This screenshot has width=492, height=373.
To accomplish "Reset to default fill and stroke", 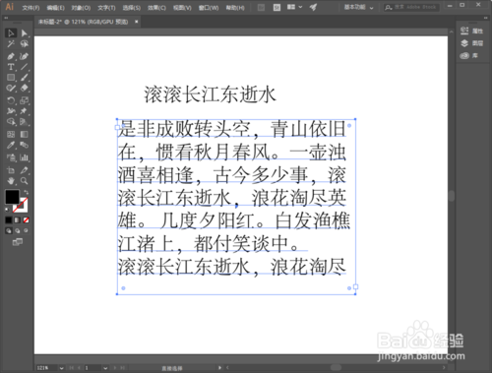I will [7, 209].
